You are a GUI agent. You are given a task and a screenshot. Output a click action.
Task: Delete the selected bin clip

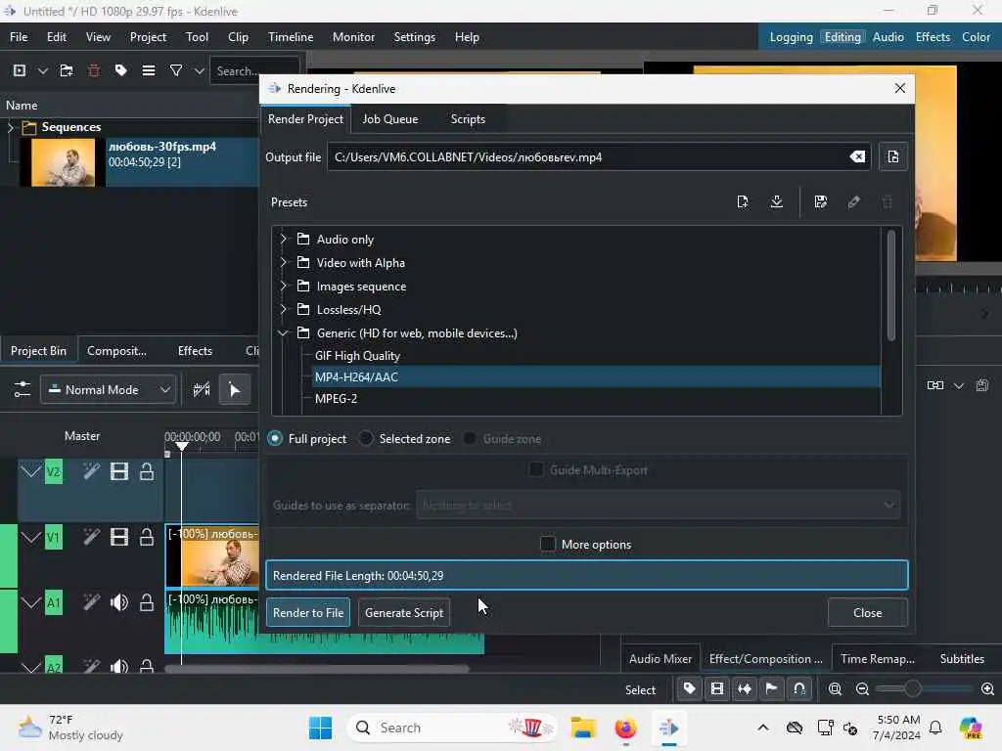[x=93, y=70]
